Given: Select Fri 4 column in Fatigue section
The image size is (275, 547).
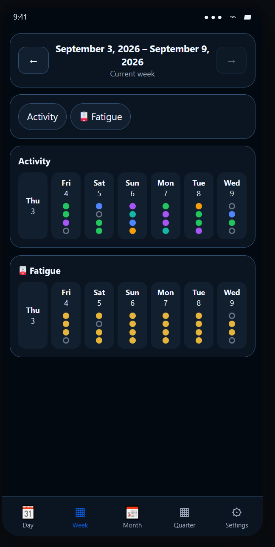Looking at the screenshot, I should tap(66, 316).
